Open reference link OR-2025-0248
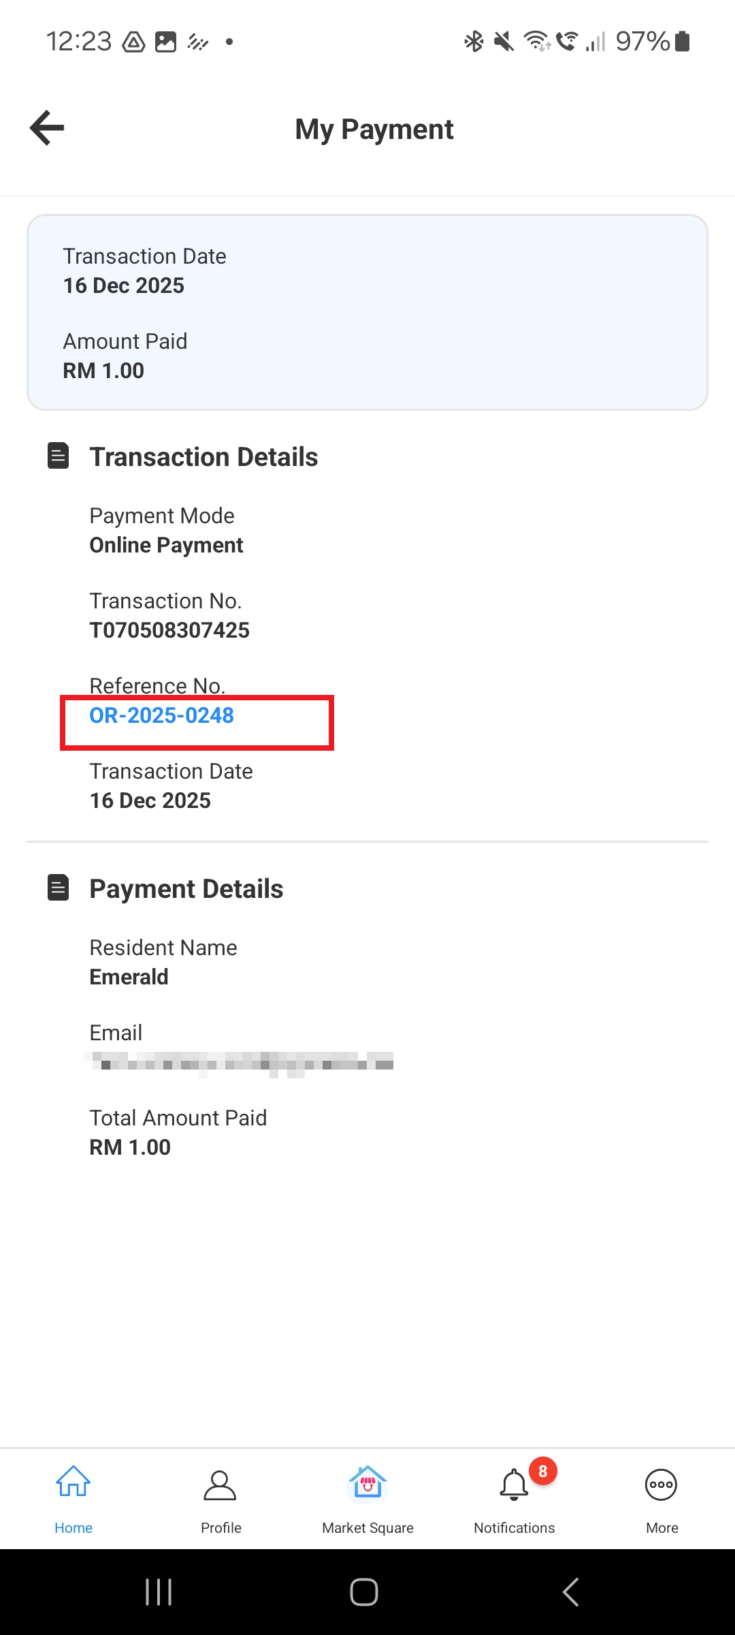This screenshot has width=735, height=1635. pyautogui.click(x=162, y=716)
